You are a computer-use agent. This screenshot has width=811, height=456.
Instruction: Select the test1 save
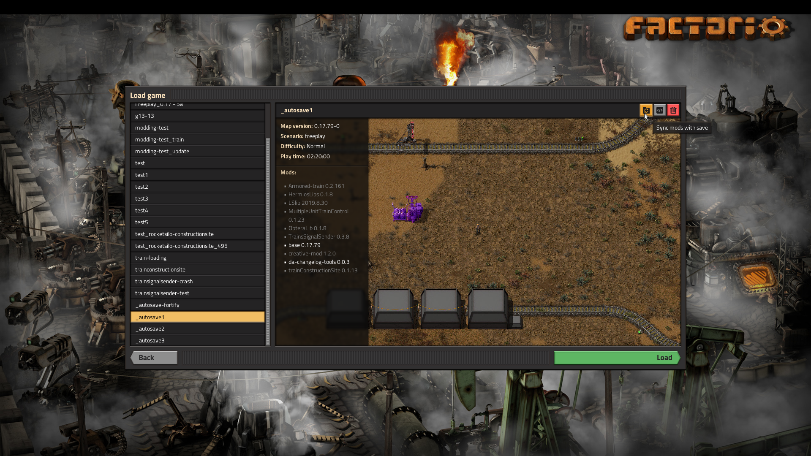(x=198, y=175)
